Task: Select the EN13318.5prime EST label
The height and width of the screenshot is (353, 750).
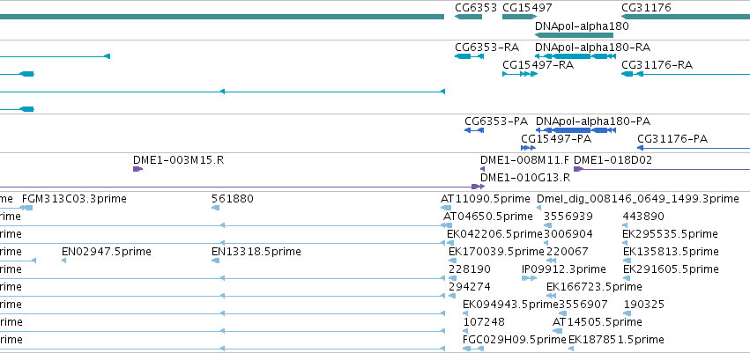Action: tap(256, 252)
